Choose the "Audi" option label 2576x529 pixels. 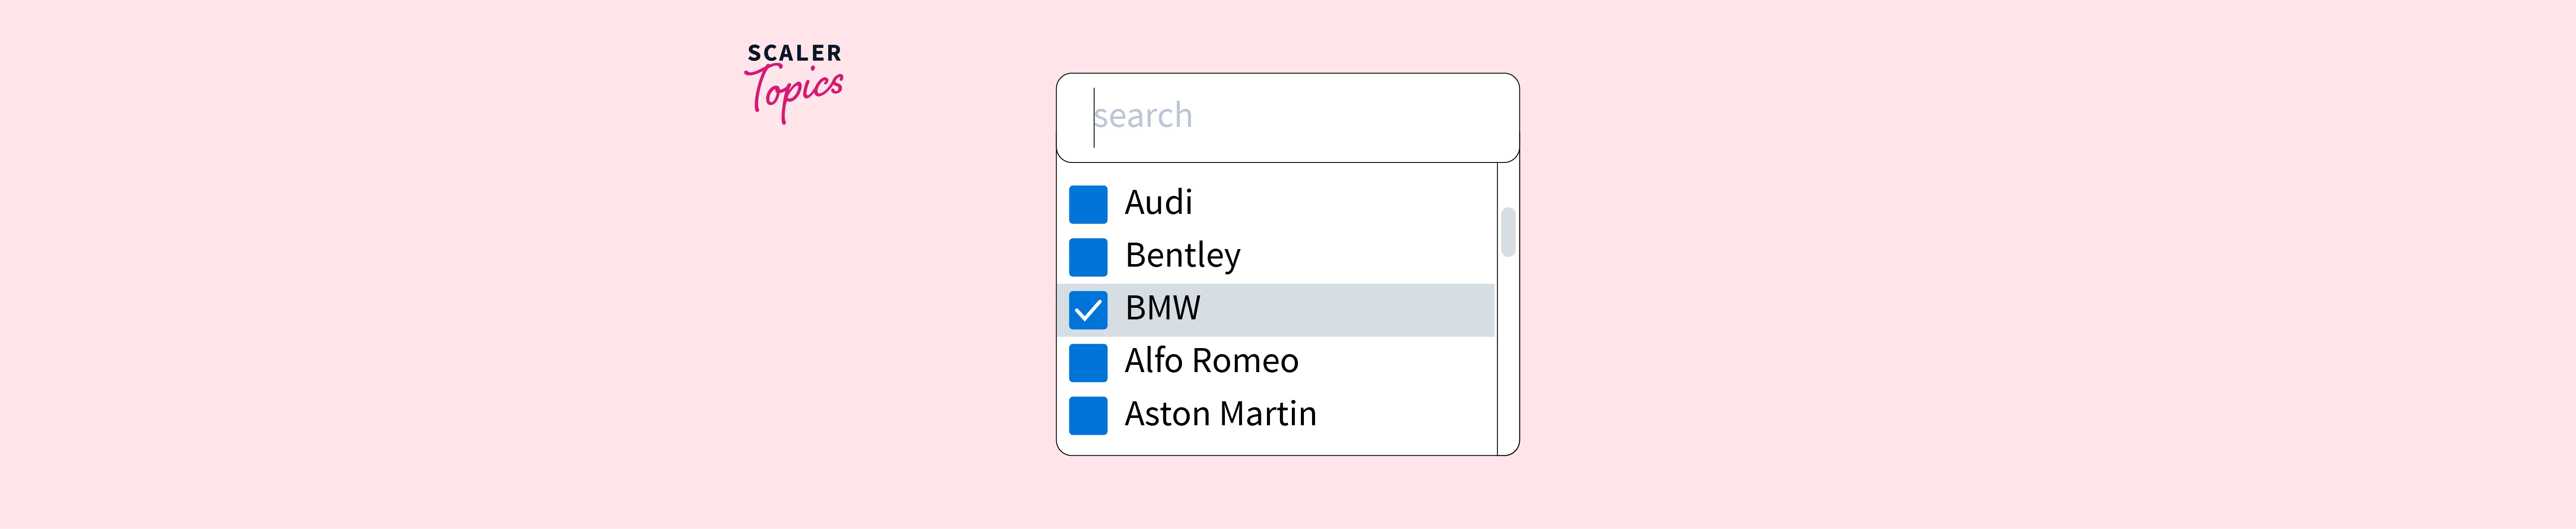[1158, 203]
